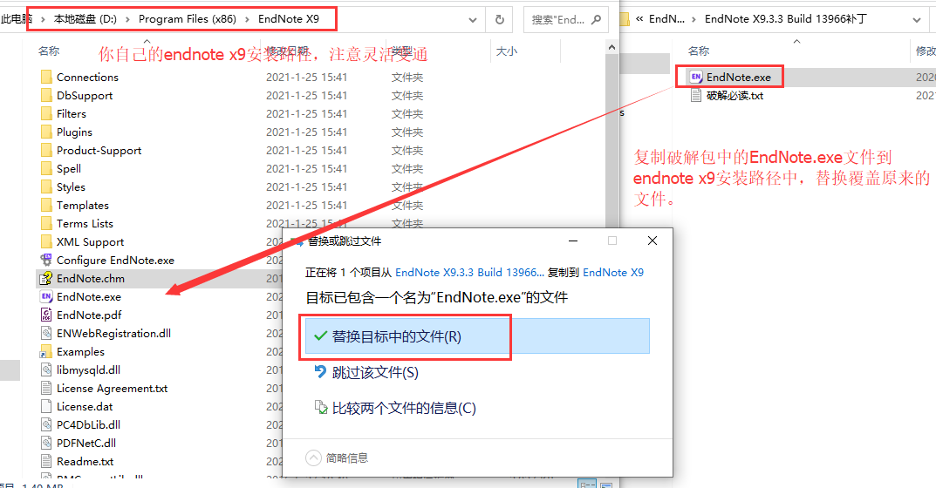Click EndNote X9 in the breadcrumb

pyautogui.click(x=289, y=19)
